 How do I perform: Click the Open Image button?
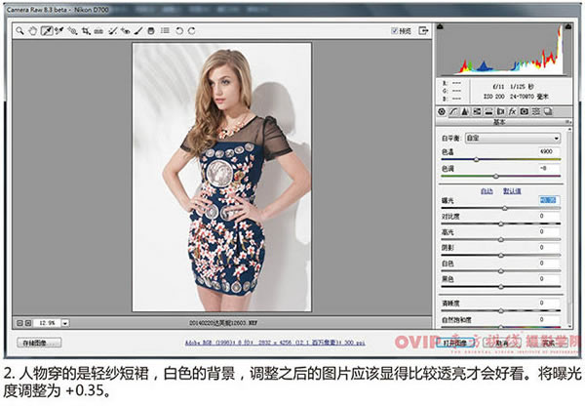coord(455,343)
